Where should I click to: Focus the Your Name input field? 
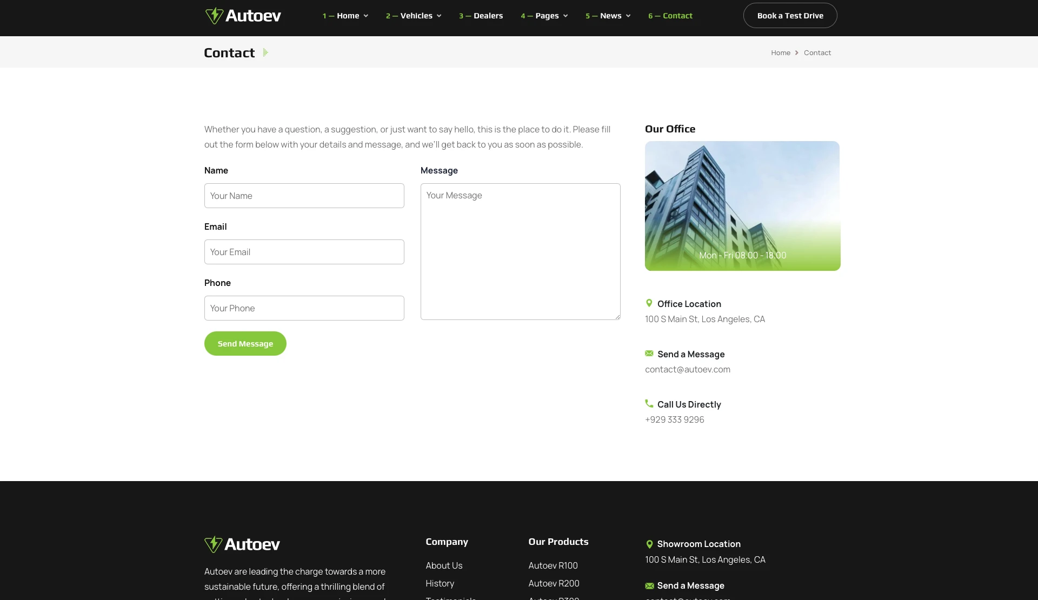(x=304, y=196)
